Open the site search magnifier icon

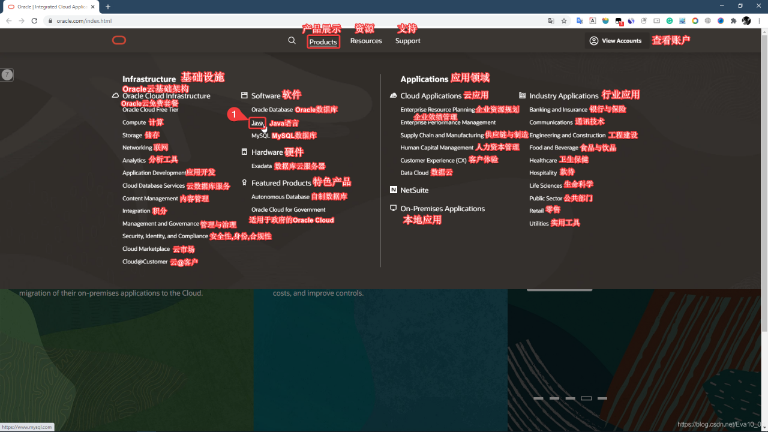point(292,41)
